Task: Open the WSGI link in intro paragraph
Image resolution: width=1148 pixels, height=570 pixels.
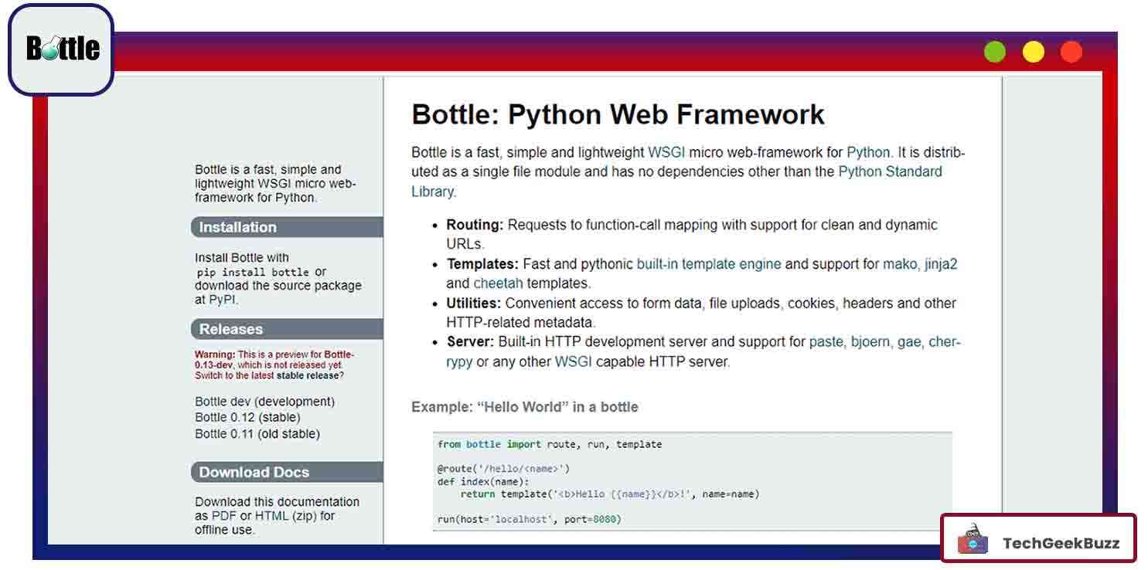Action: [666, 152]
